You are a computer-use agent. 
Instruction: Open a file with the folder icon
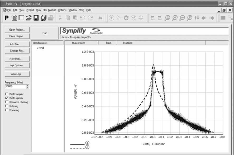click(28, 18)
